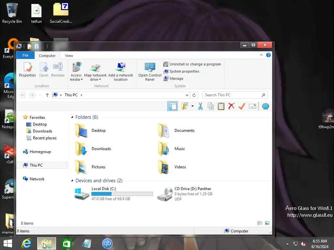Open the address bar history dropdown
Screen dimensions: 334x250
tap(187, 95)
